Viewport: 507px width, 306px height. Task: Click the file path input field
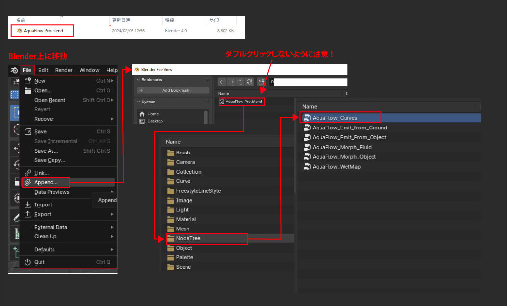[x=309, y=82]
